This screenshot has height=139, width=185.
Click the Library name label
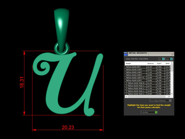pyautogui.click(x=137, y=59)
